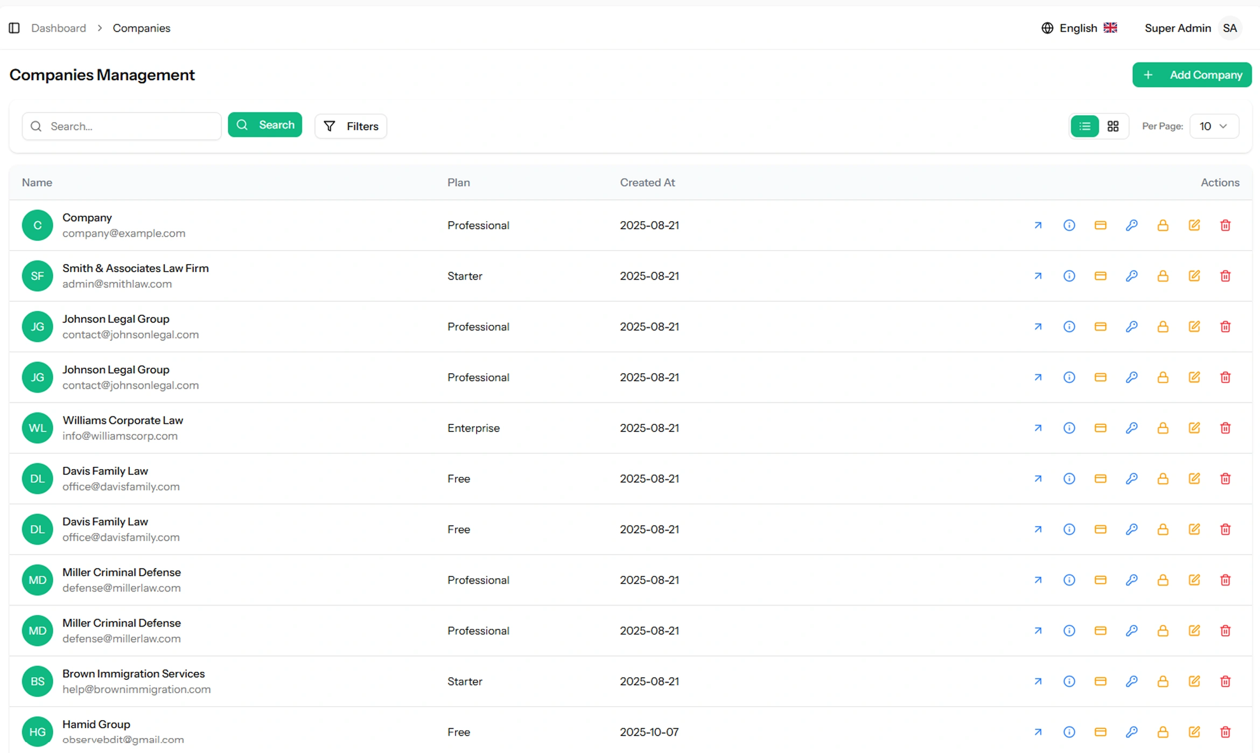Switch to list view

pyautogui.click(x=1085, y=126)
